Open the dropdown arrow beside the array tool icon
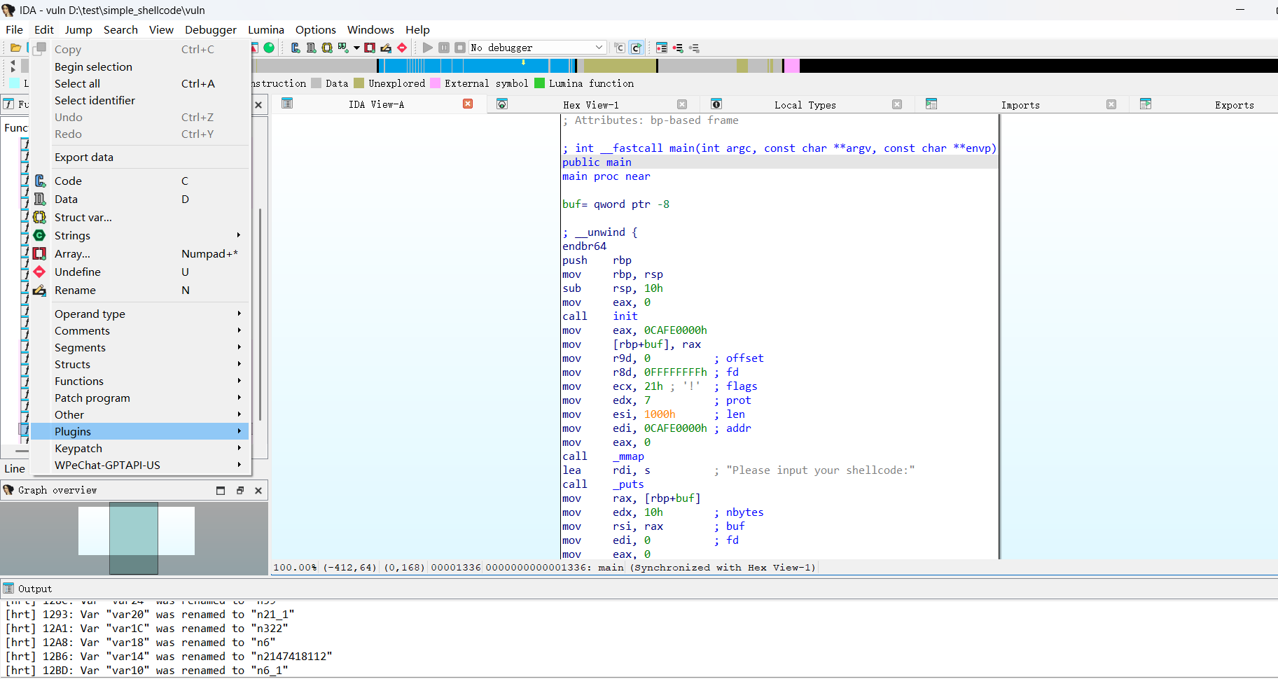Image resolution: width=1278 pixels, height=679 pixels. pos(356,48)
